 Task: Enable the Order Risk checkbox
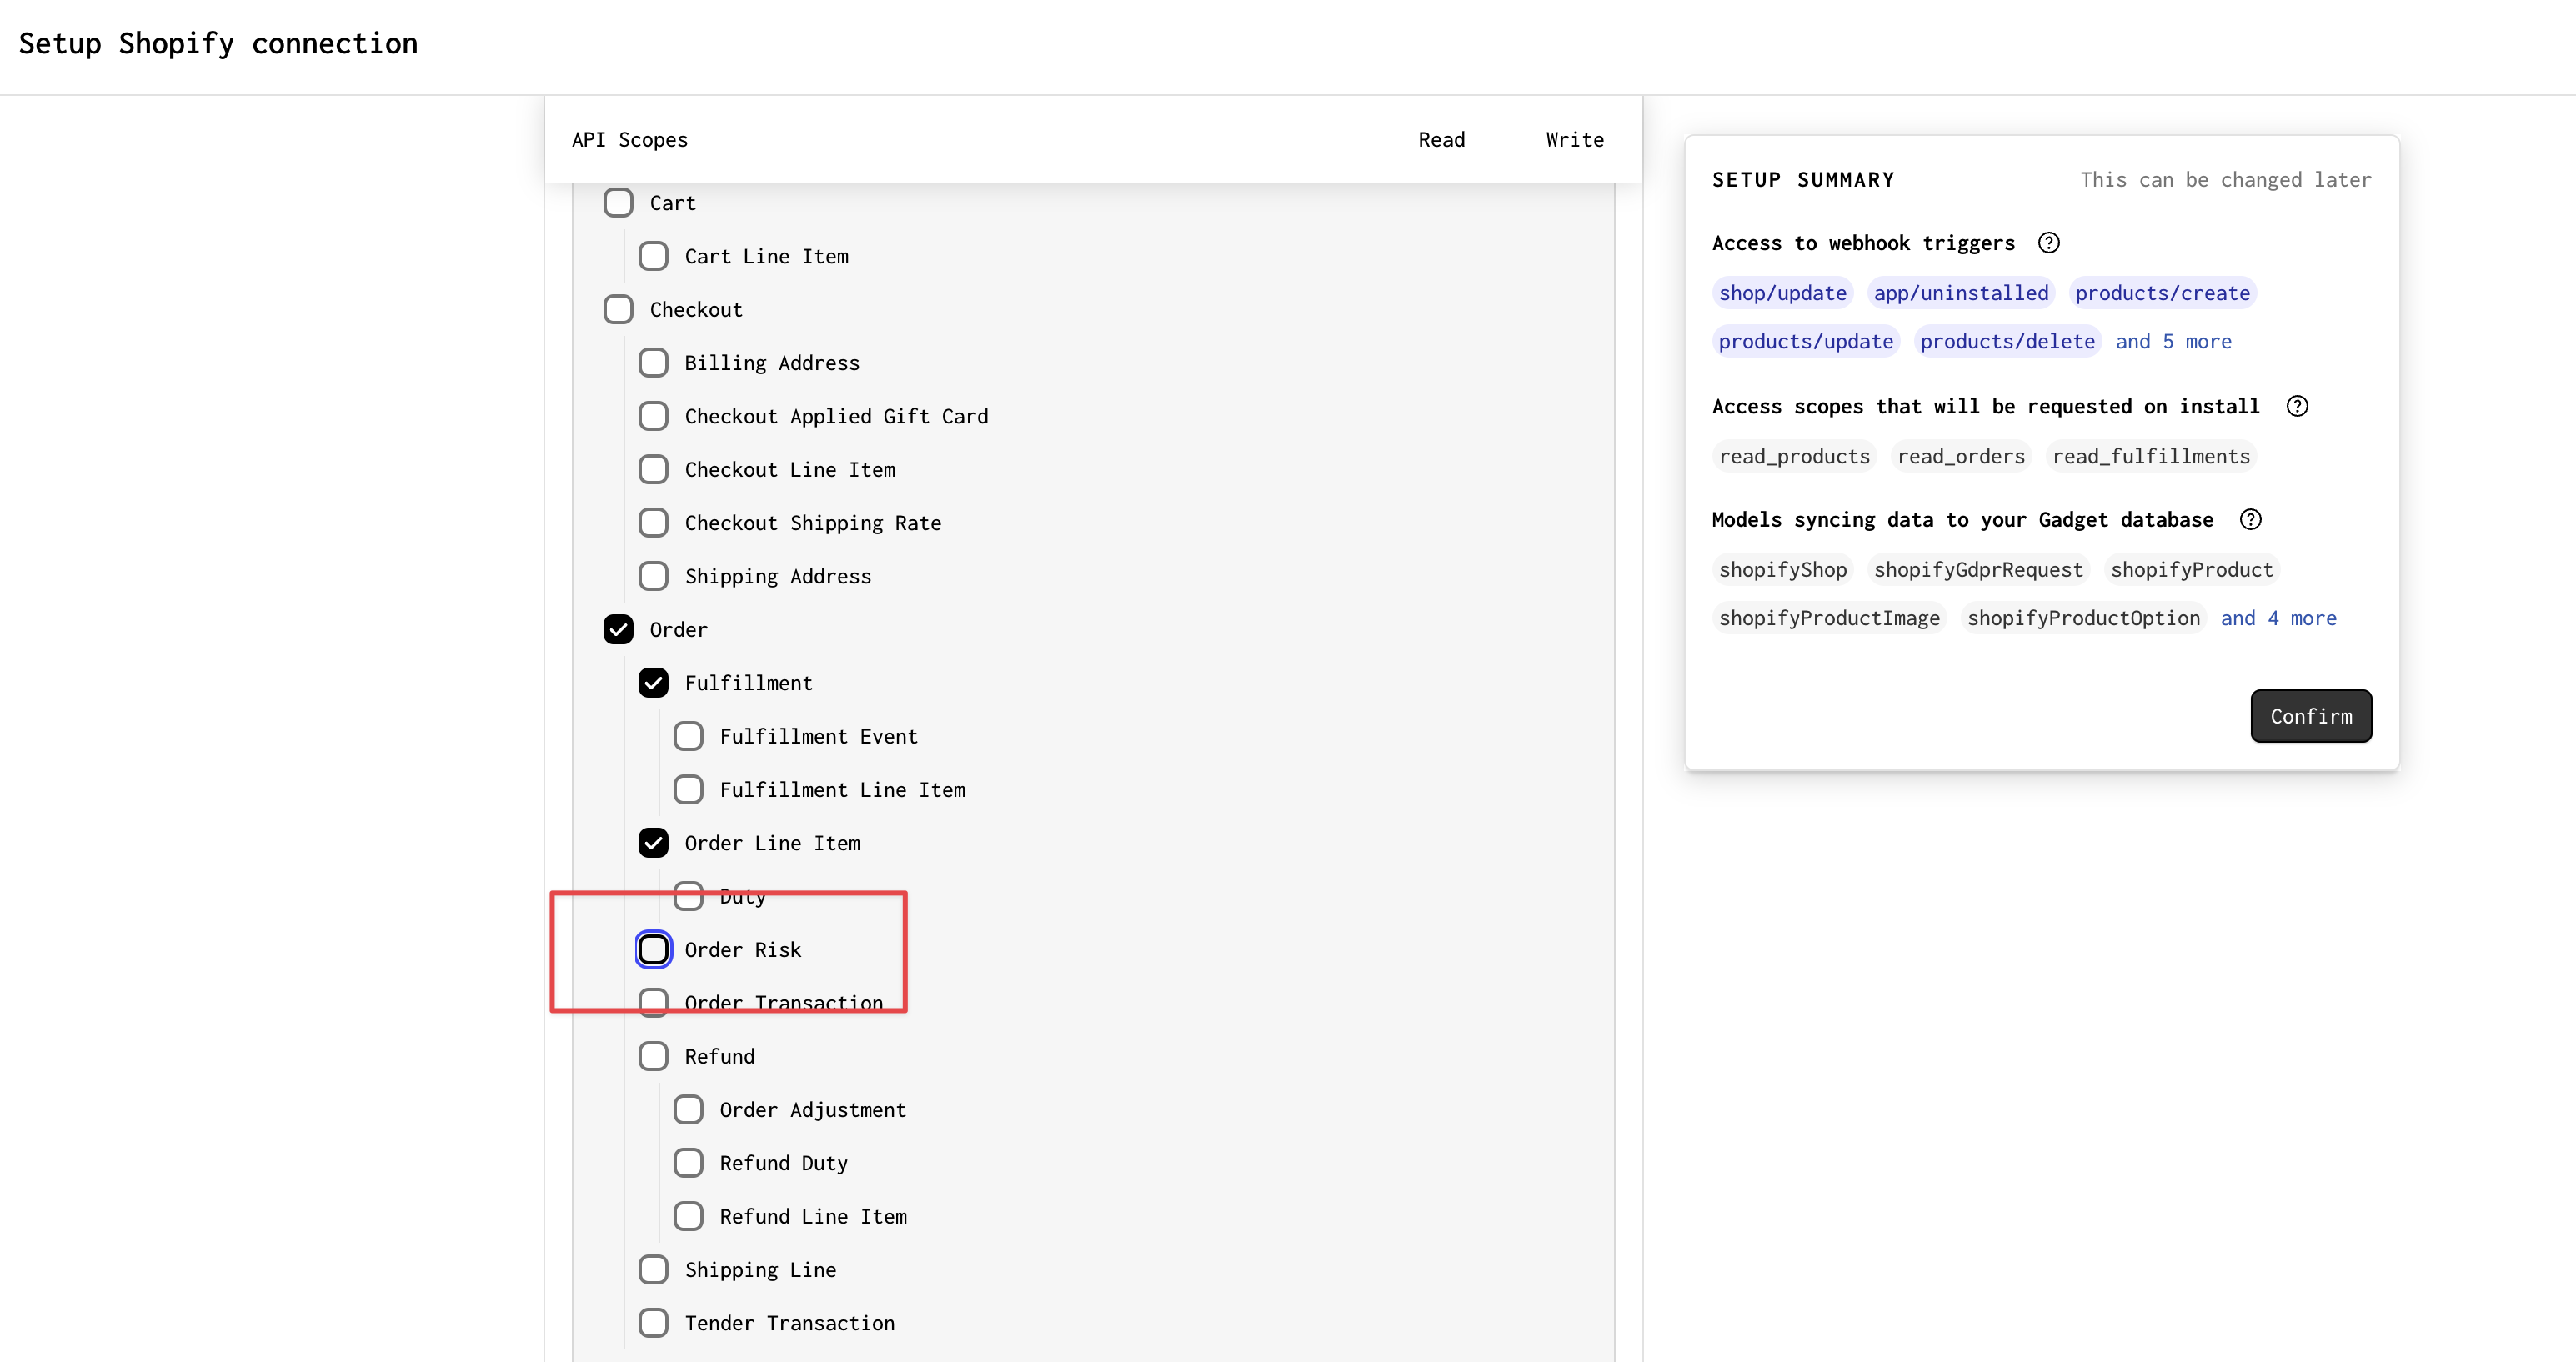pos(653,950)
